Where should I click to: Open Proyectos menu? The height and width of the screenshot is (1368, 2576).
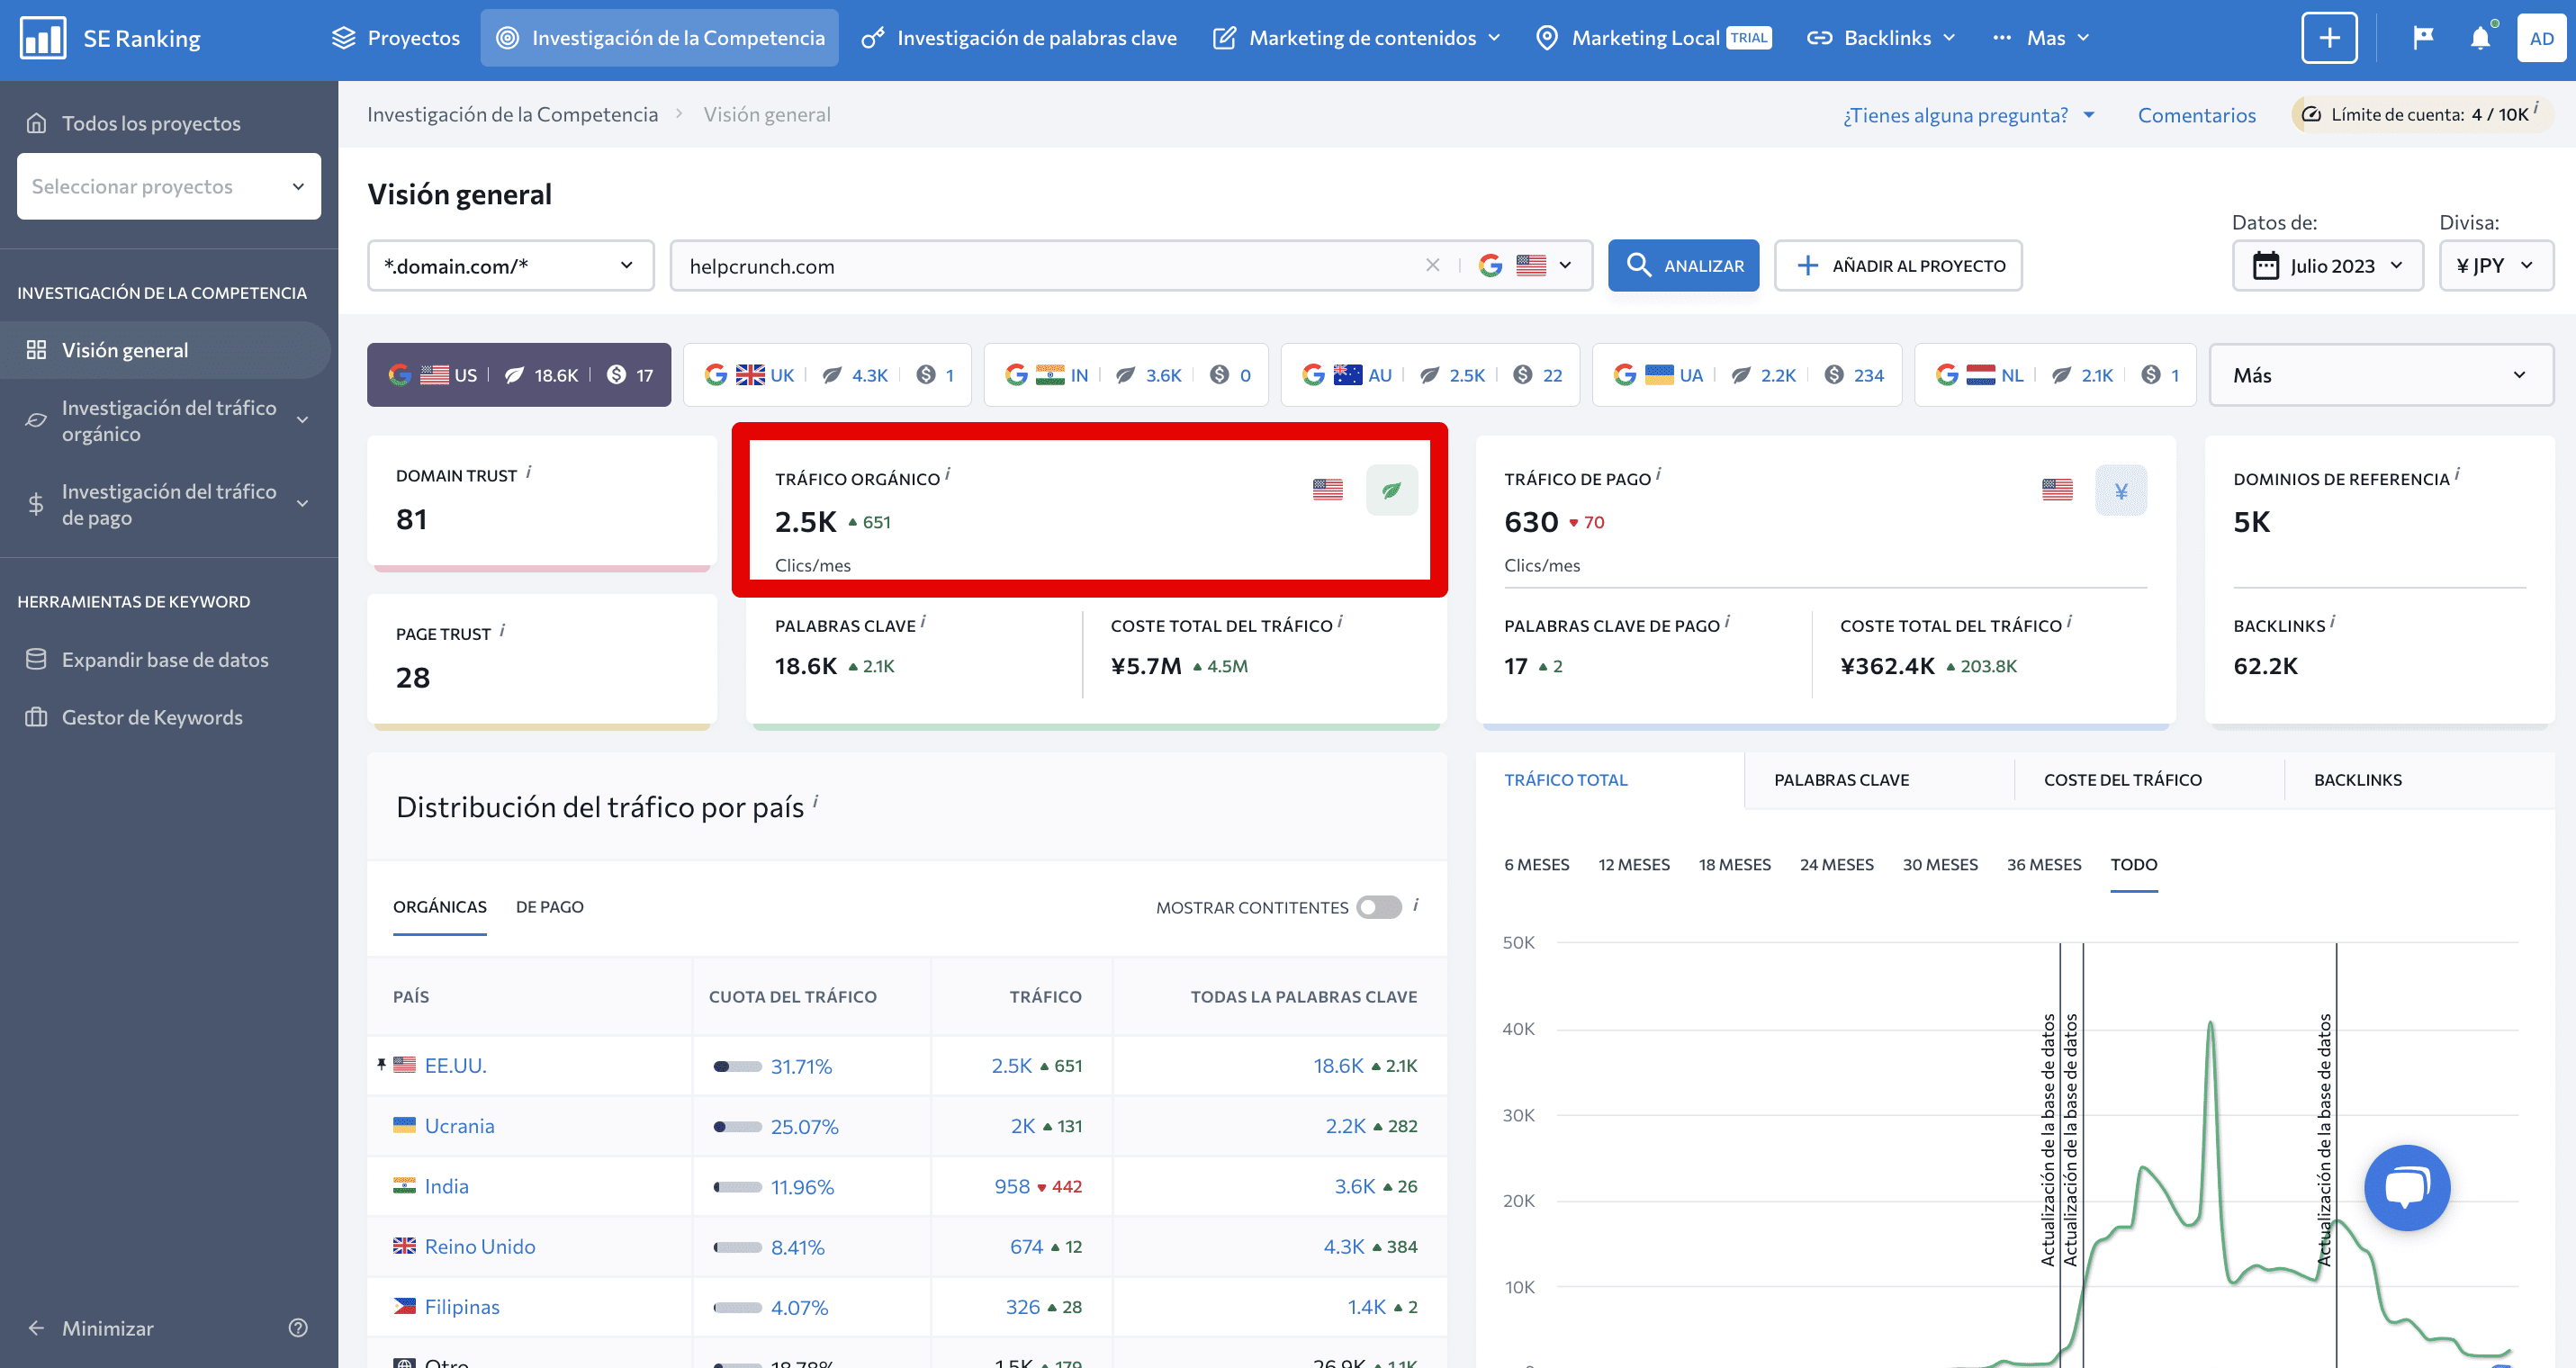395,38
